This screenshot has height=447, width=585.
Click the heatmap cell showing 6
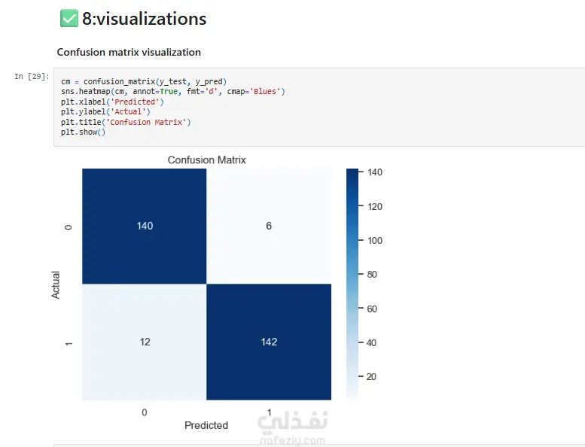[269, 227]
